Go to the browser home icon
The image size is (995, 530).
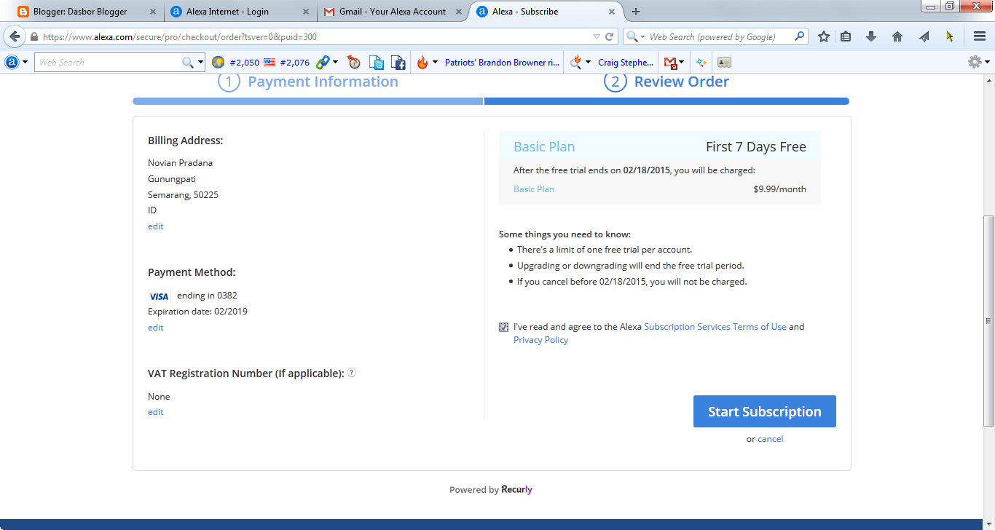[x=897, y=36]
